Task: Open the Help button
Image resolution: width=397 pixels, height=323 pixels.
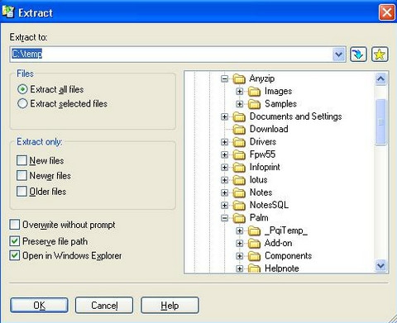Action: click(170, 305)
